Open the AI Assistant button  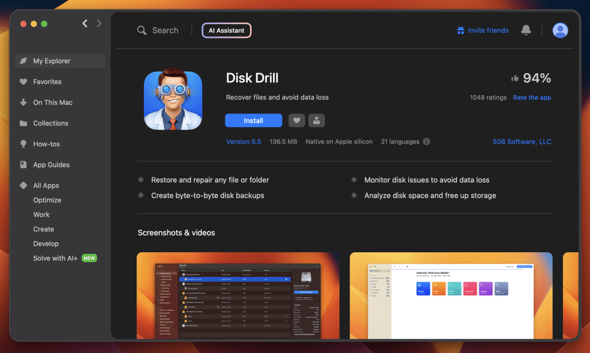pos(226,31)
